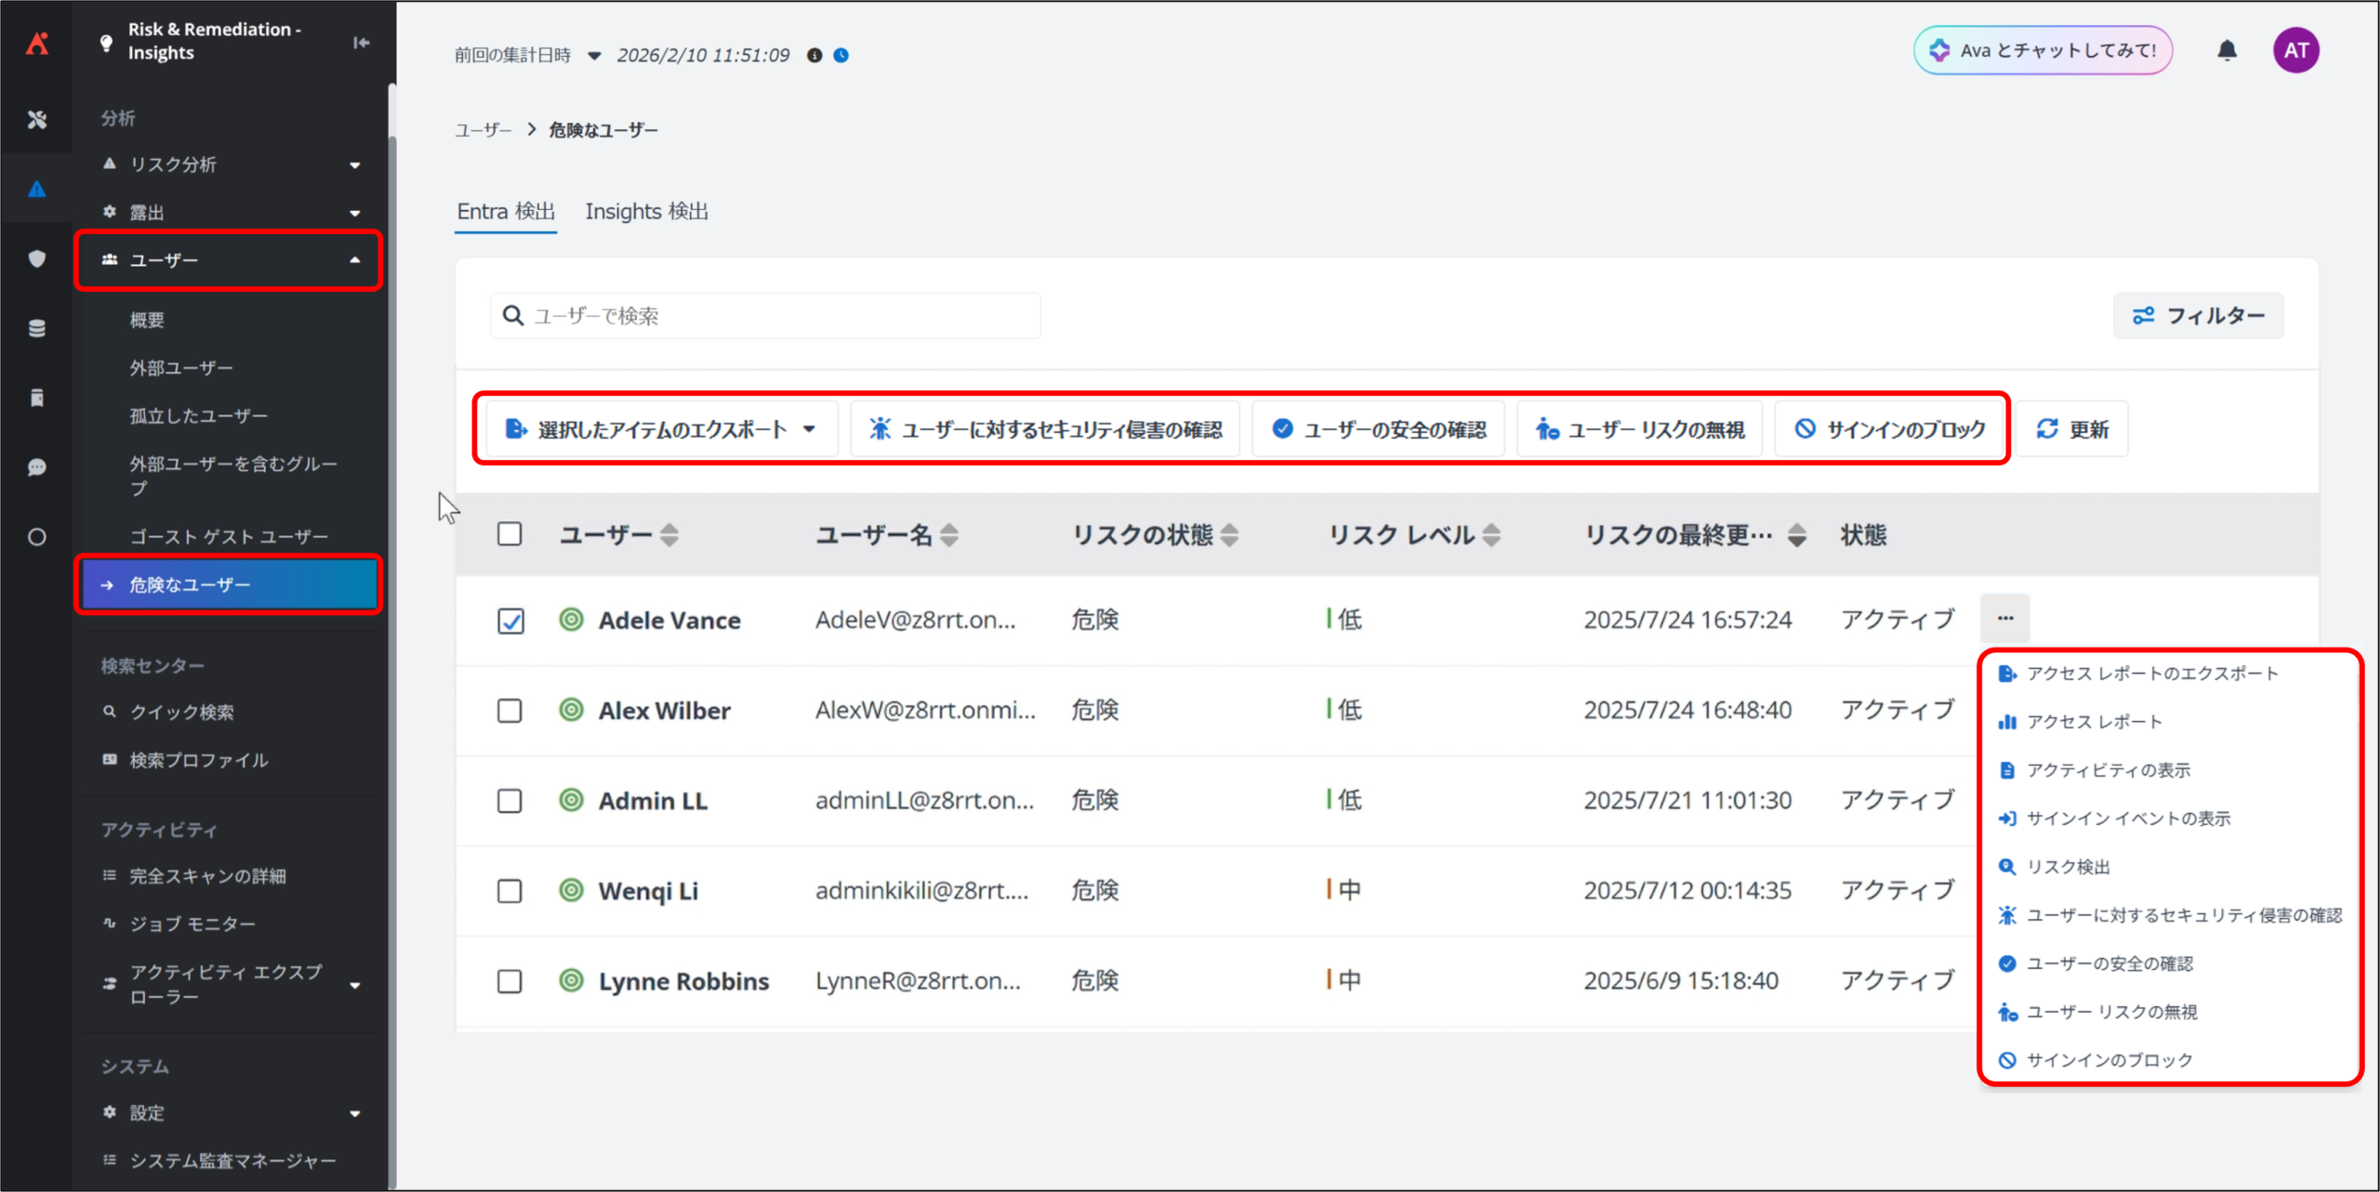Select アクセス レポート from the context menu
The height and width of the screenshot is (1192, 2380).
tap(2094, 722)
